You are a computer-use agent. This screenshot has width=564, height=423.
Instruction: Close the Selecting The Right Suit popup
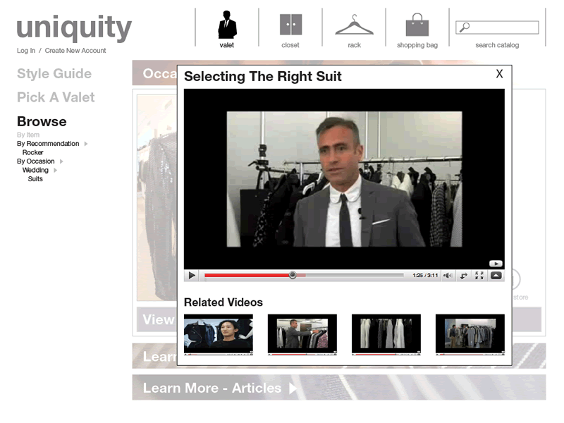[499, 74]
